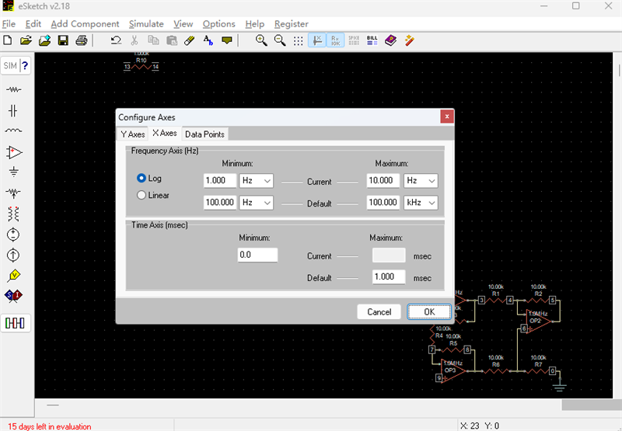Click the Save diskette icon

(63, 40)
